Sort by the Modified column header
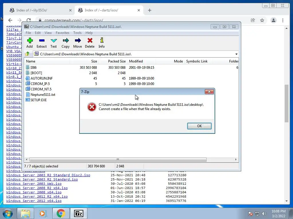 coord(141,61)
